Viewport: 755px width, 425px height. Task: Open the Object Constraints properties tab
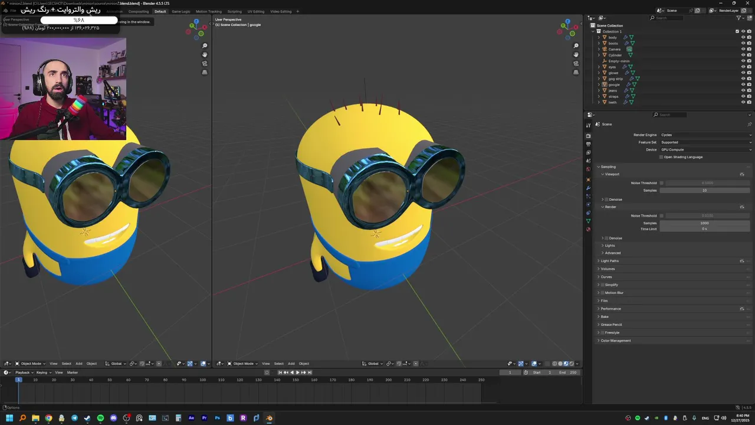588,212
